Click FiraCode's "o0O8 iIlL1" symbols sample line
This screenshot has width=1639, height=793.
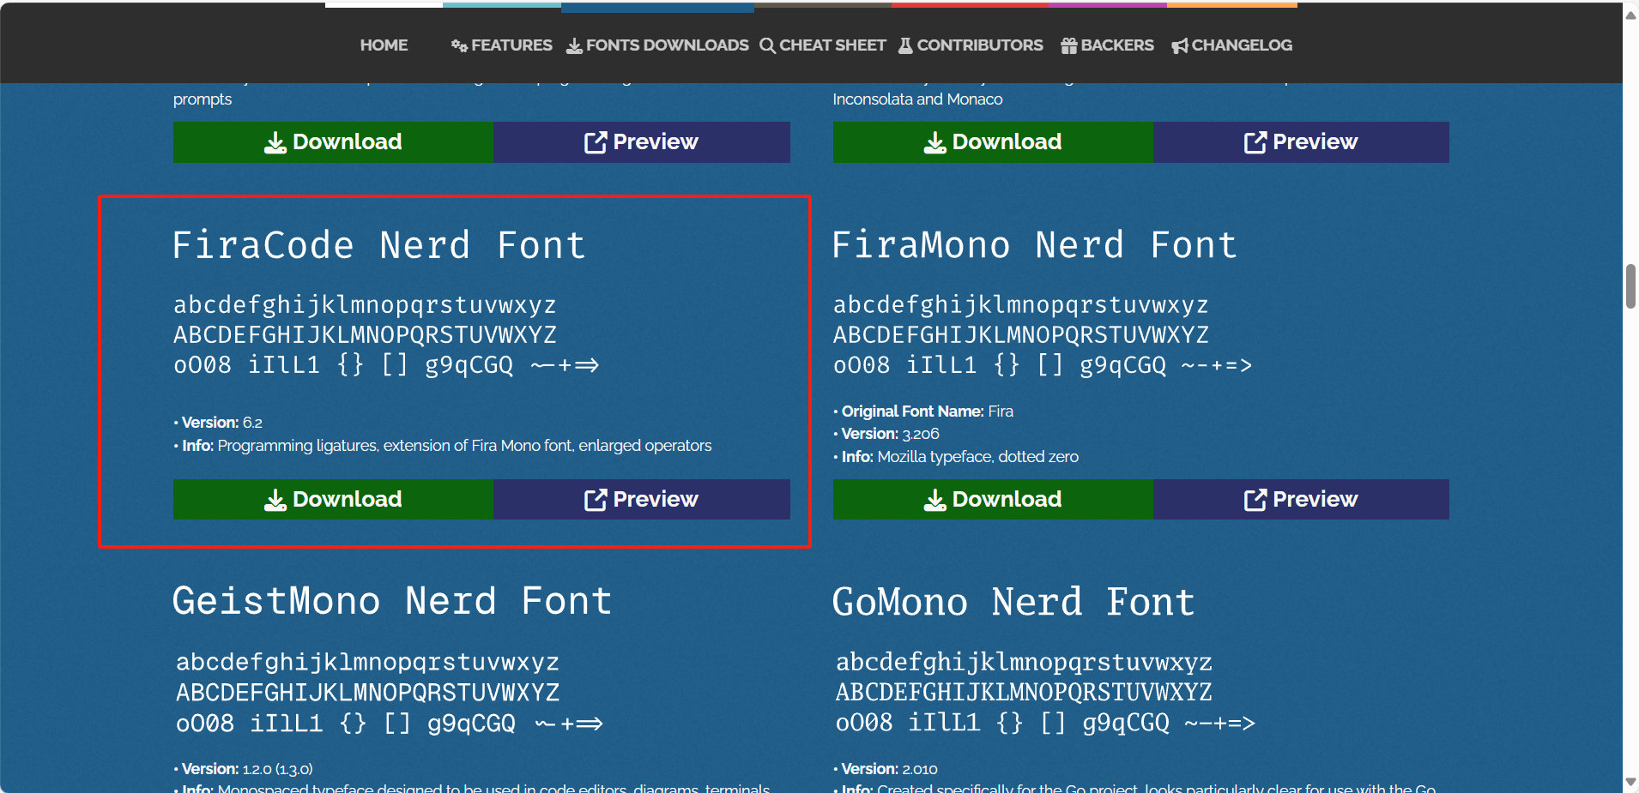click(386, 365)
